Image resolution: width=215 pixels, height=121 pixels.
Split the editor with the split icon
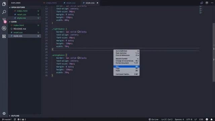coord(207,3)
